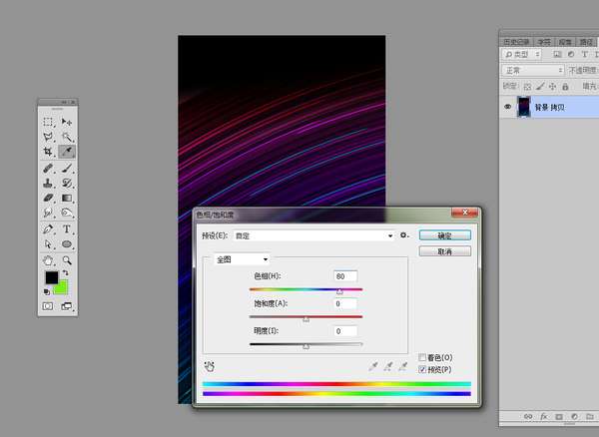Toggle Quick Mask mode in toolbox
Image resolution: width=599 pixels, height=437 pixels.
[48, 306]
